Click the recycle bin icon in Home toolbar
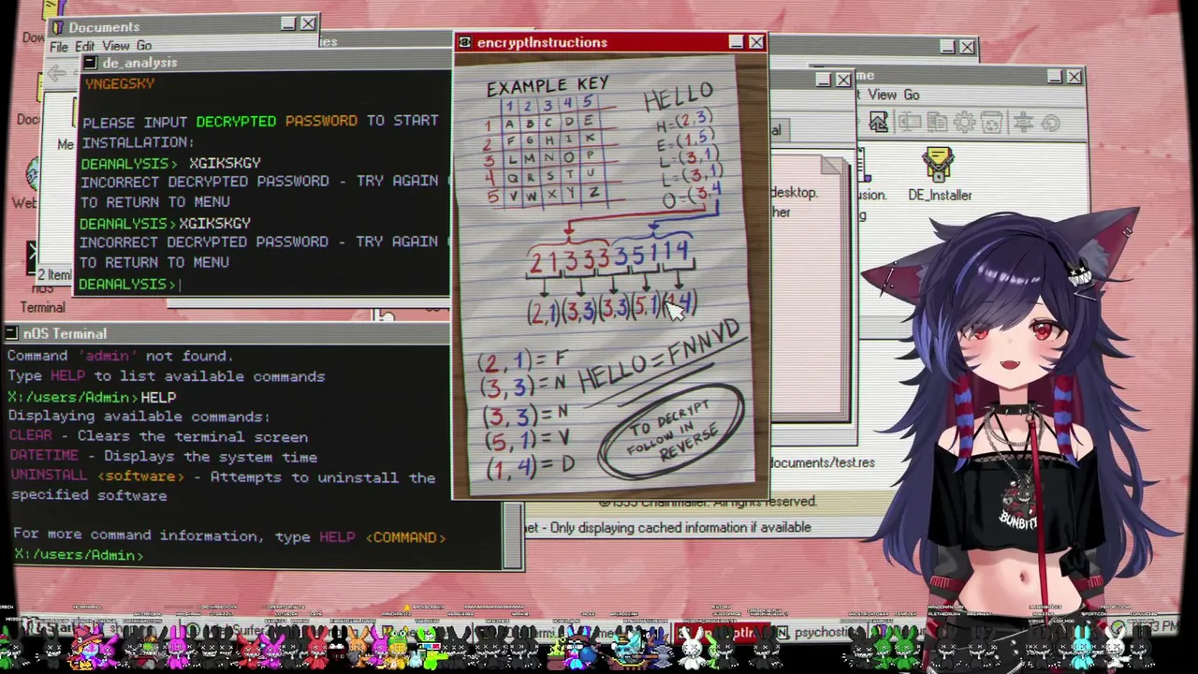 tap(992, 123)
